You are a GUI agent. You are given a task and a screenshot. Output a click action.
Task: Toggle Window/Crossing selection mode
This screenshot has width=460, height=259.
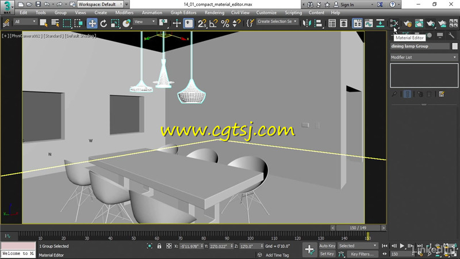tap(78, 23)
